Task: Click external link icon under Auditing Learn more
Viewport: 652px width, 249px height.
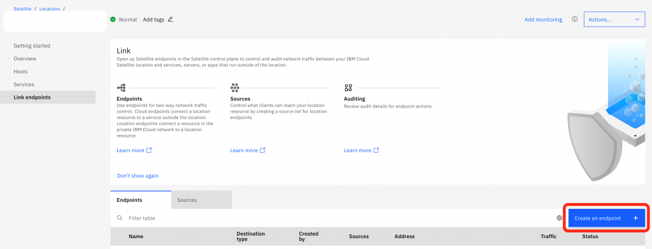Action: point(376,150)
